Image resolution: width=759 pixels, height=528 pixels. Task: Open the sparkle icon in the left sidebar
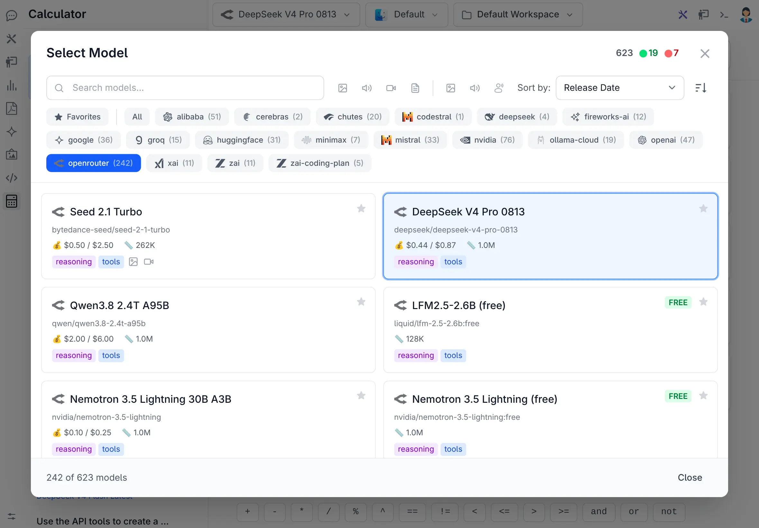pos(12,132)
